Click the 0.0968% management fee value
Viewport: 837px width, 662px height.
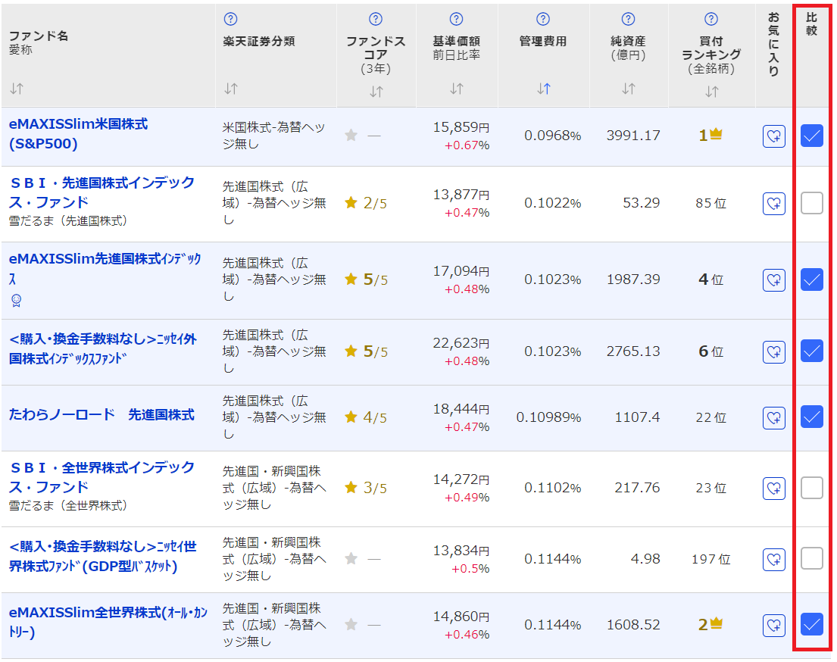(552, 136)
